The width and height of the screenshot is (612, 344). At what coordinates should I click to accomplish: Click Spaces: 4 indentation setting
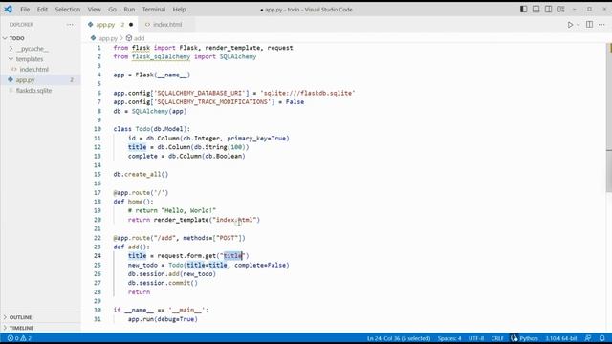point(449,338)
